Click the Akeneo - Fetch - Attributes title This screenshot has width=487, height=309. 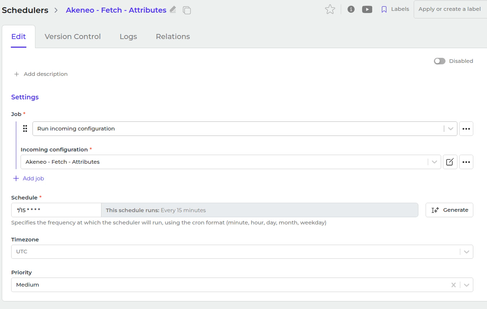[116, 10]
